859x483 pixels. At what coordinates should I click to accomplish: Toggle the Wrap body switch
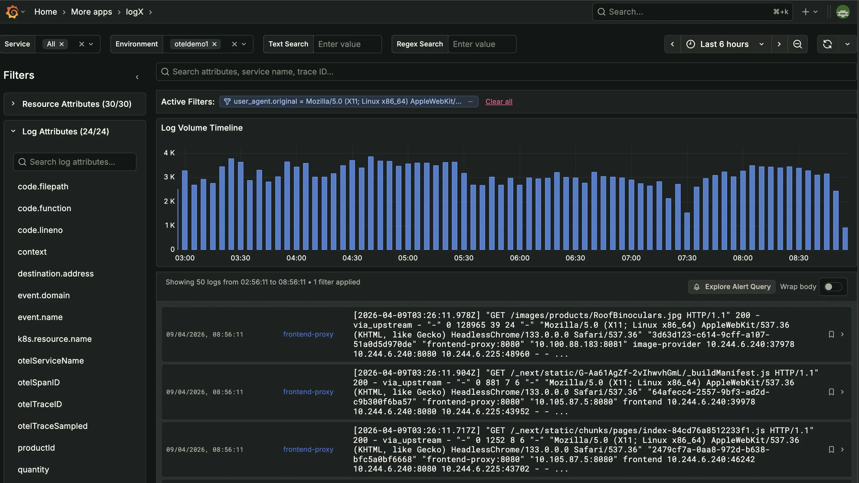(833, 287)
